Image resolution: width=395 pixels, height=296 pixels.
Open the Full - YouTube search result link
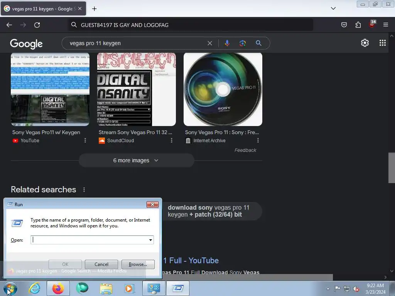[191, 261]
